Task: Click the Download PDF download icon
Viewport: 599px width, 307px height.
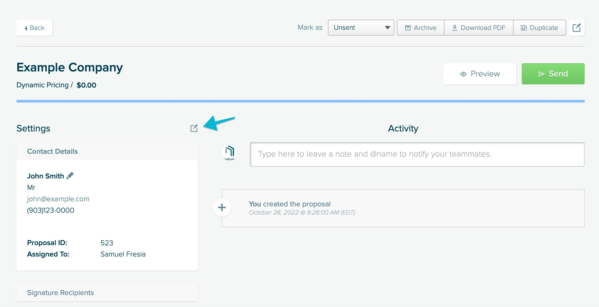Action: 455,28
